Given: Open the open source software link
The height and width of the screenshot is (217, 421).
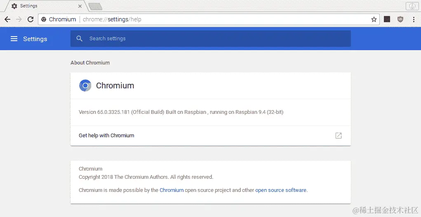Looking at the screenshot, I should point(281,190).
